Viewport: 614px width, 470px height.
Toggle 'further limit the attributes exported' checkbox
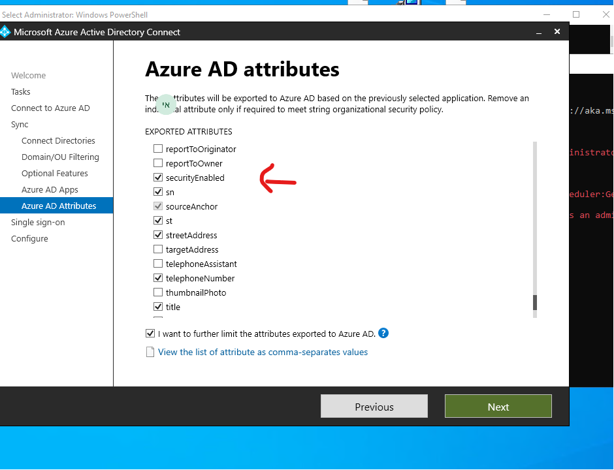click(150, 334)
